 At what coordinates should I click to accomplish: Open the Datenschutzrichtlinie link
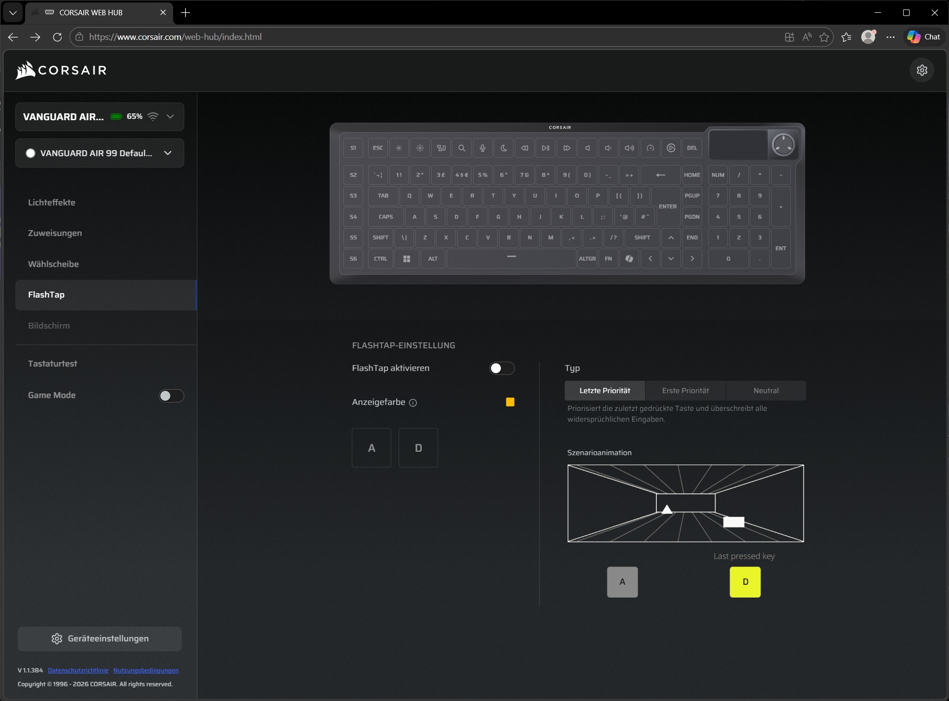(x=78, y=670)
